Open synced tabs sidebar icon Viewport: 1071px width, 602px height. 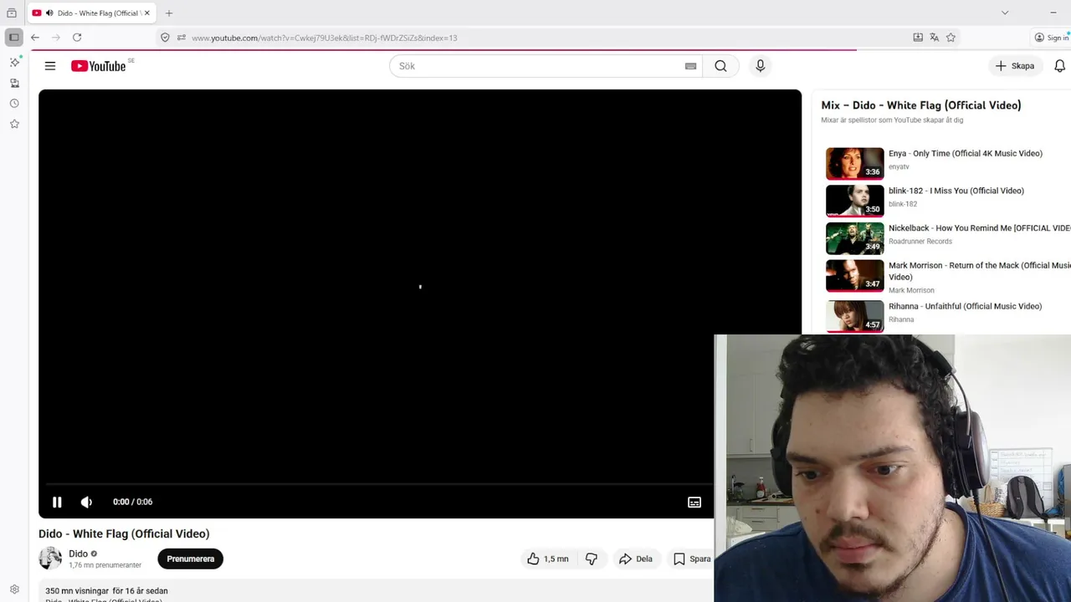14,83
